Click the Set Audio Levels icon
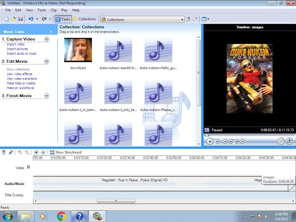This screenshot has height=222, width=296. click(x=4, y=152)
